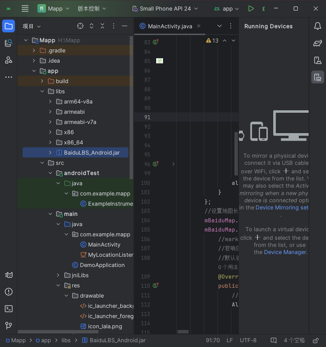Open the app run configuration dropdown
The image size is (326, 347).
227,9
